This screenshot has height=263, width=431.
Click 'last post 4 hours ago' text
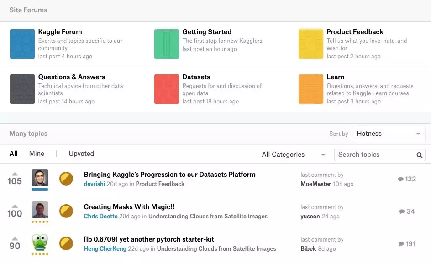65,56
